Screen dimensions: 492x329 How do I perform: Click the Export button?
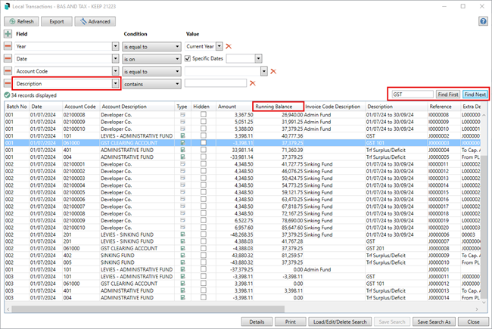[57, 21]
